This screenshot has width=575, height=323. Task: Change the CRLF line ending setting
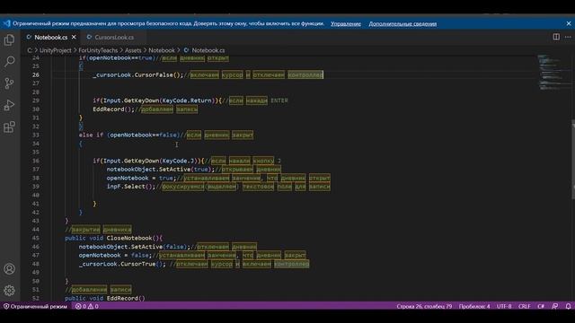click(525, 306)
